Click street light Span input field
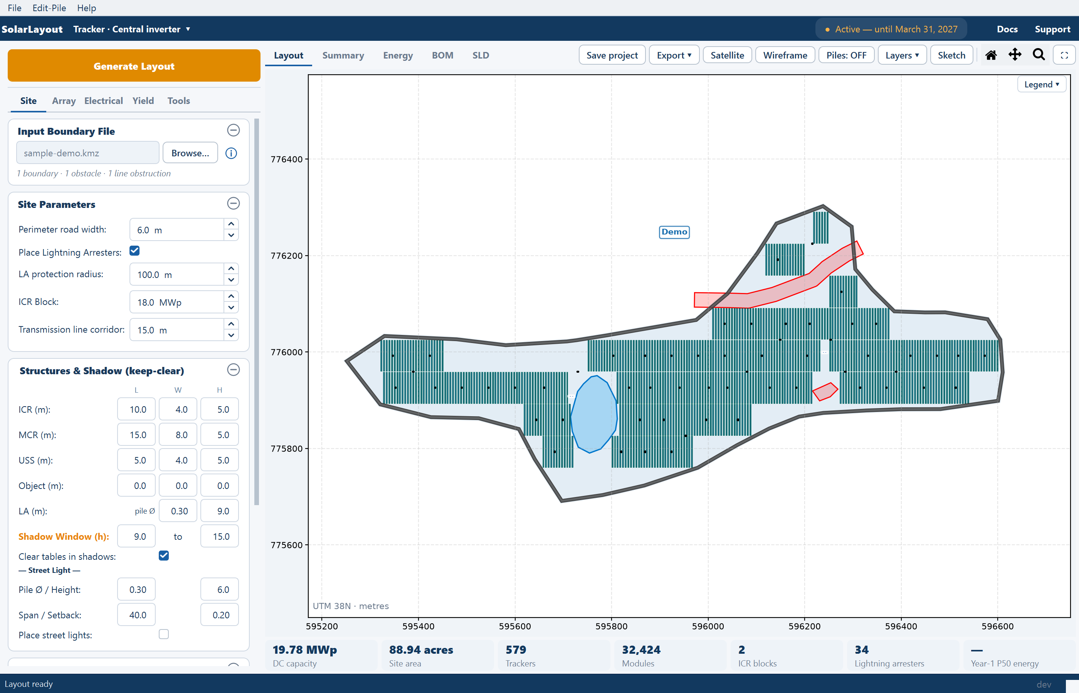 pyautogui.click(x=136, y=615)
